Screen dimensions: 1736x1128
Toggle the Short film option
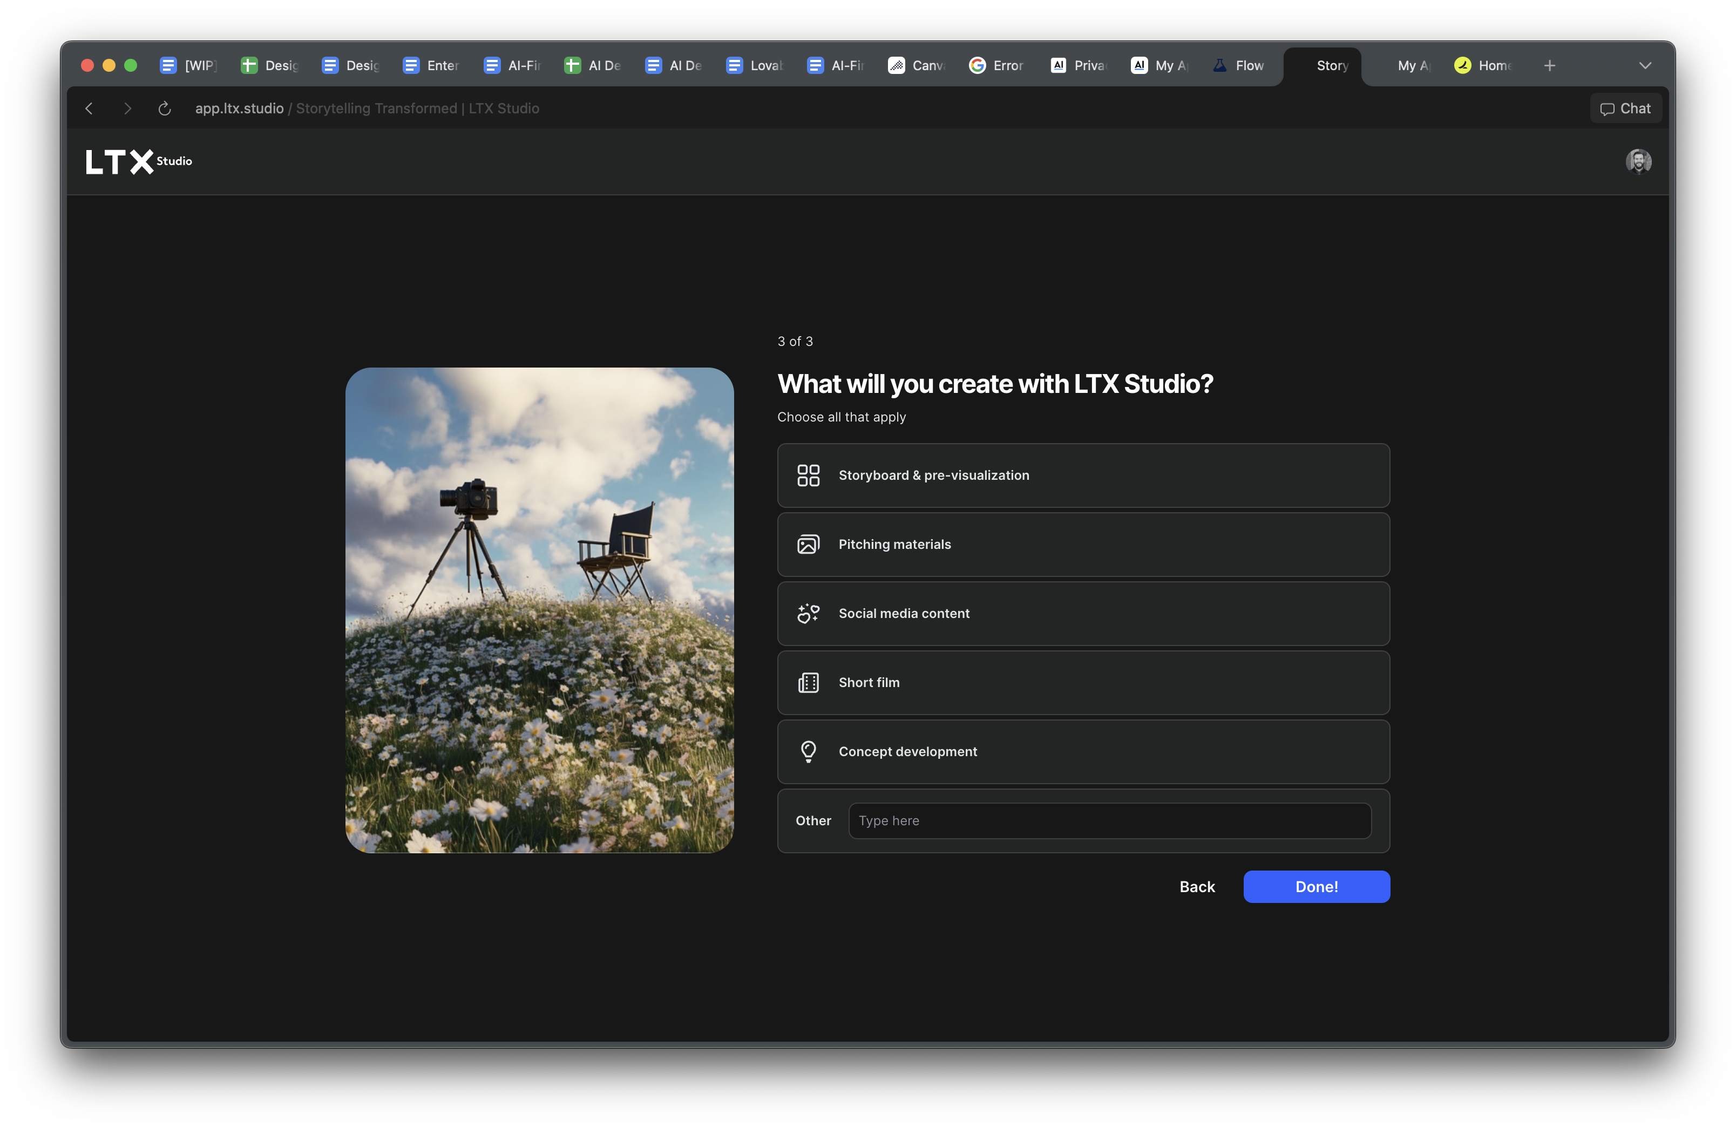pyautogui.click(x=1083, y=683)
